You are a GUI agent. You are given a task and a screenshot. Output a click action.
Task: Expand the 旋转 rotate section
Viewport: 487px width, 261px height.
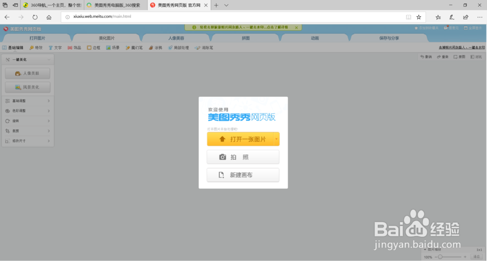point(28,121)
